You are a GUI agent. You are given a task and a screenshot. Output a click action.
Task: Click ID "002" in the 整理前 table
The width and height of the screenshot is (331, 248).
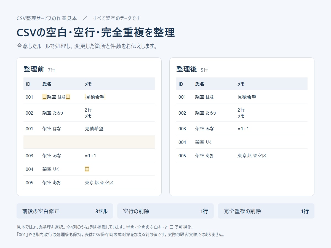29,113
